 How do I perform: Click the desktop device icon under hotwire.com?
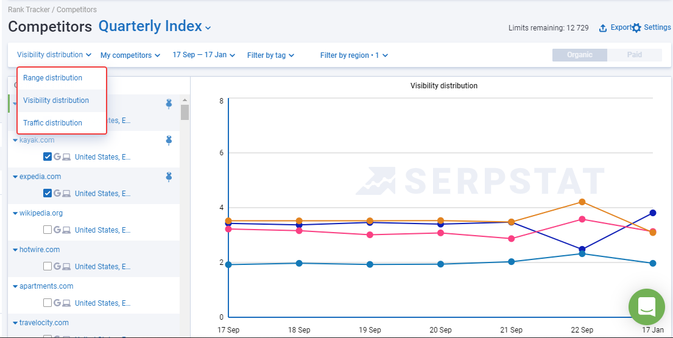[x=66, y=266]
